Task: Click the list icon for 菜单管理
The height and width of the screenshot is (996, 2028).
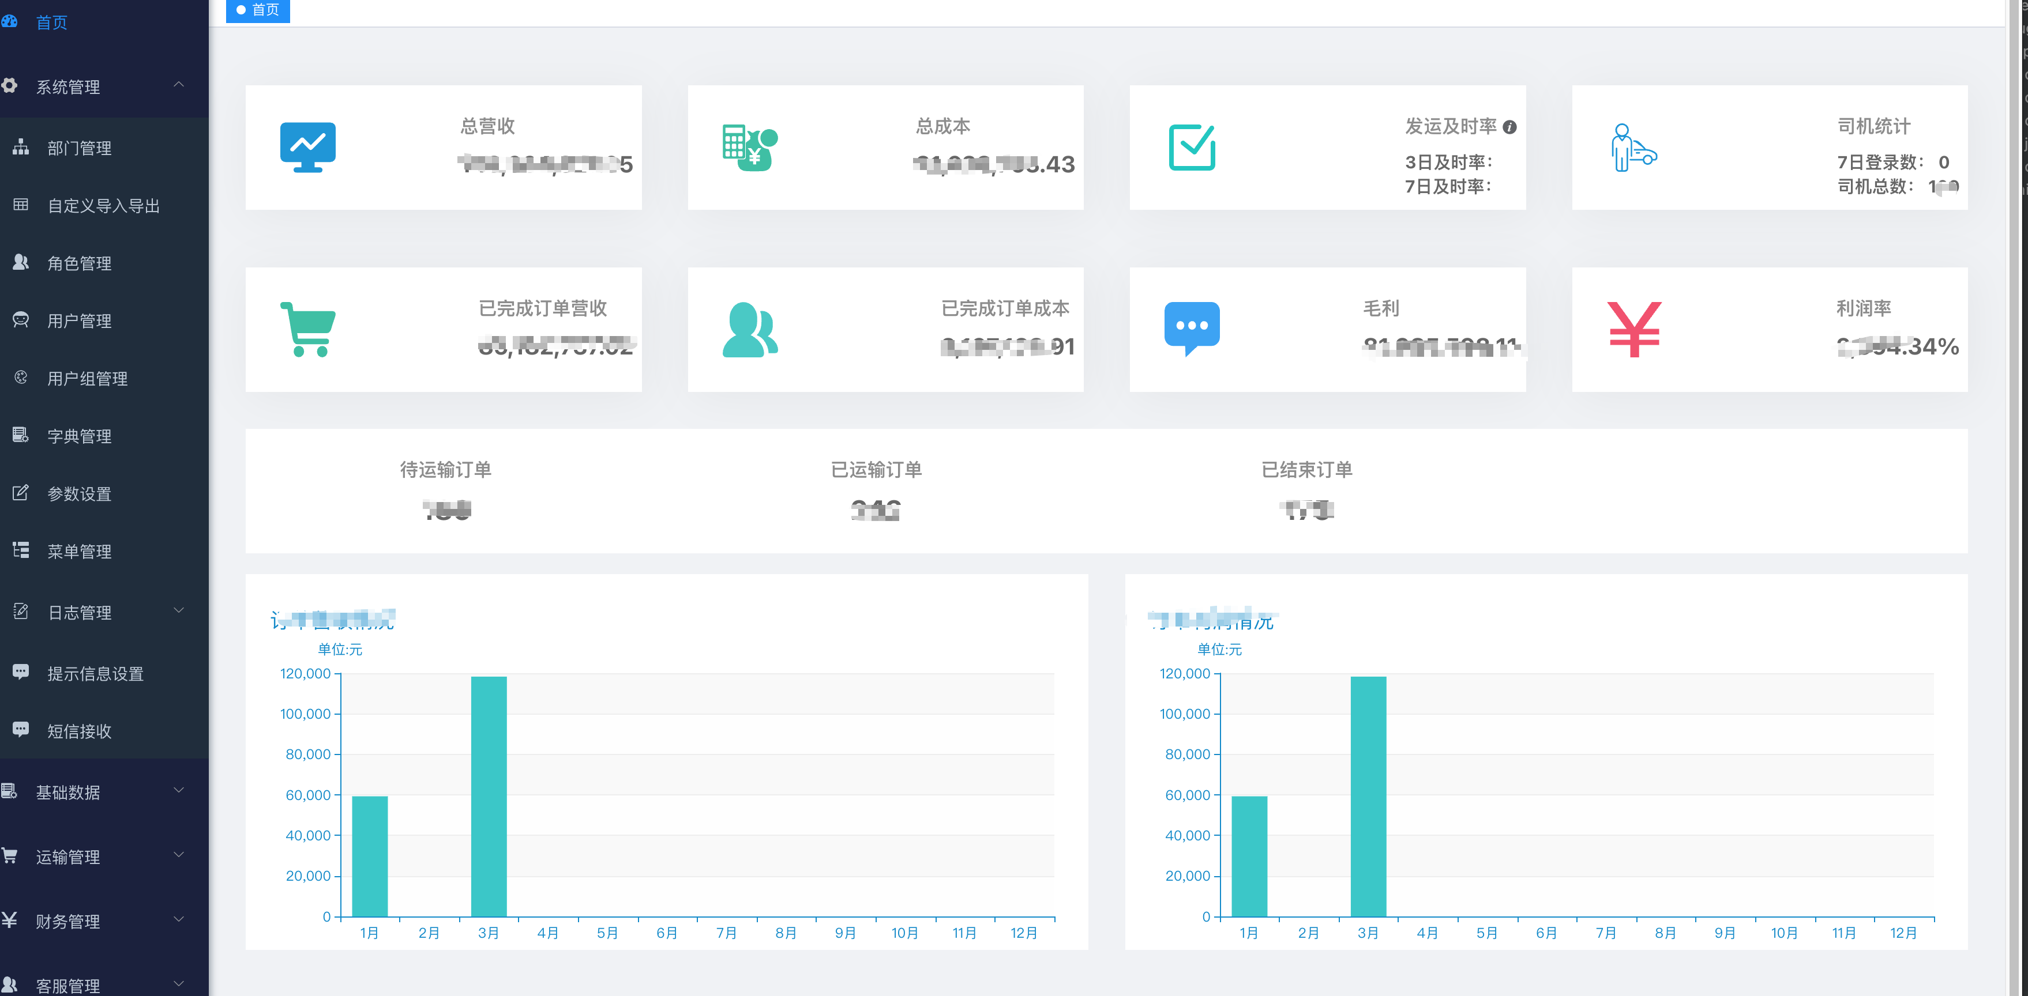Action: pos(21,550)
